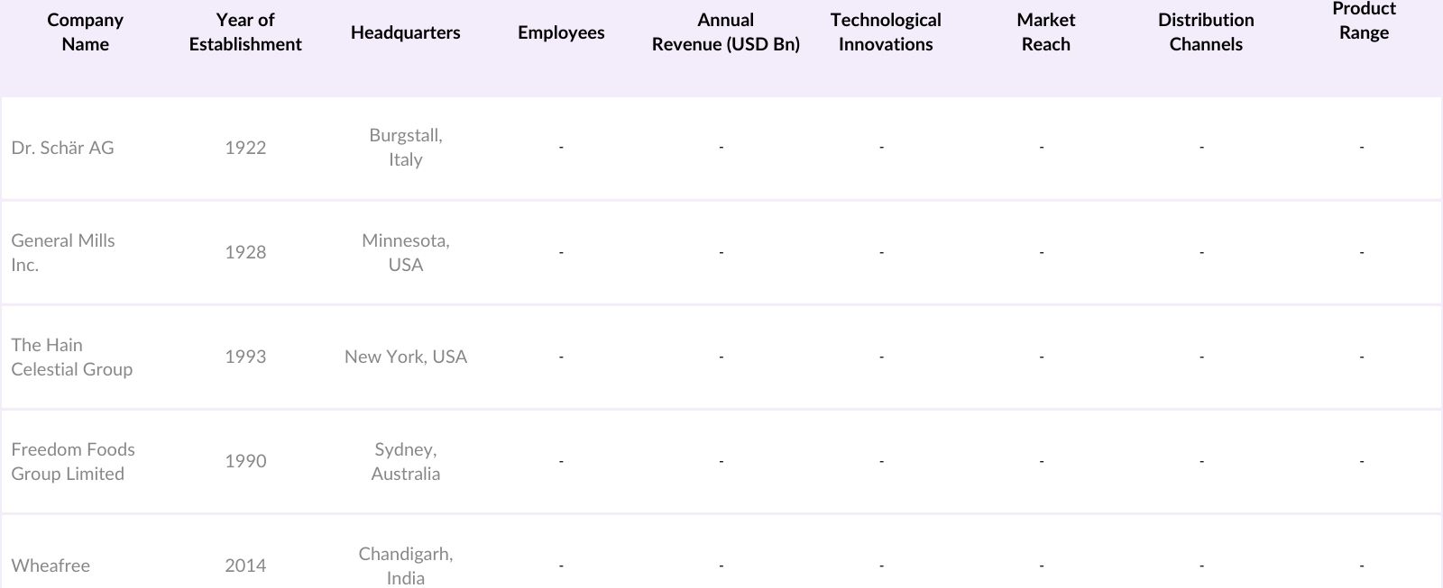The width and height of the screenshot is (1443, 588).
Task: Click the New York, USA cell
Action: (x=406, y=357)
